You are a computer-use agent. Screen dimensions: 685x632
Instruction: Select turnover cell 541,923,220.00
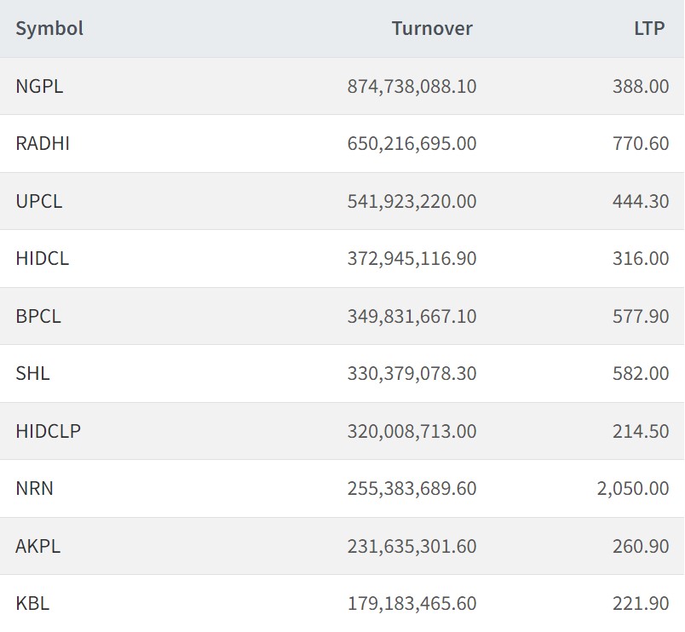coord(412,201)
